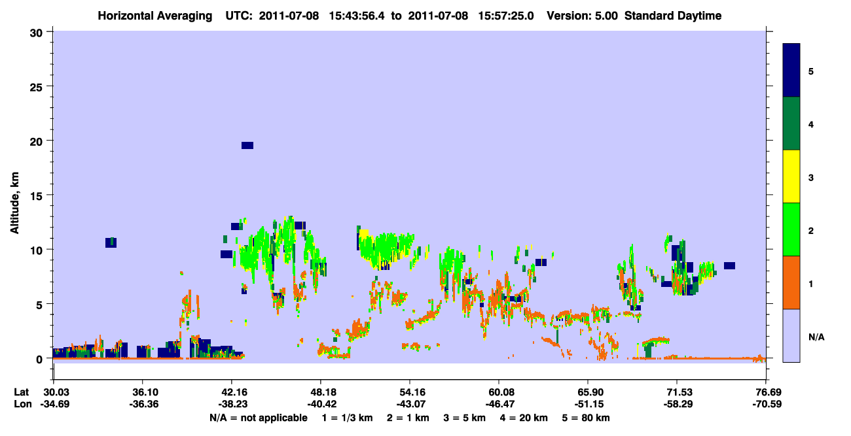The image size is (851, 436).
Task: Click the 'Lon' row label
Action: pyautogui.click(x=22, y=405)
